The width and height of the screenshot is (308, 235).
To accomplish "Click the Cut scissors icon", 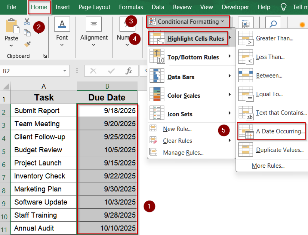I will click(x=27, y=21).
